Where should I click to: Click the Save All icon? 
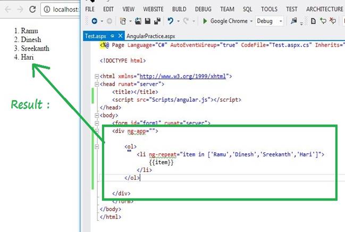157,21
